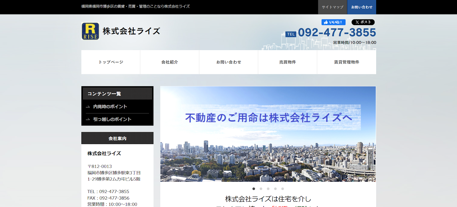Open 売買物件 navigation item

click(x=288, y=62)
